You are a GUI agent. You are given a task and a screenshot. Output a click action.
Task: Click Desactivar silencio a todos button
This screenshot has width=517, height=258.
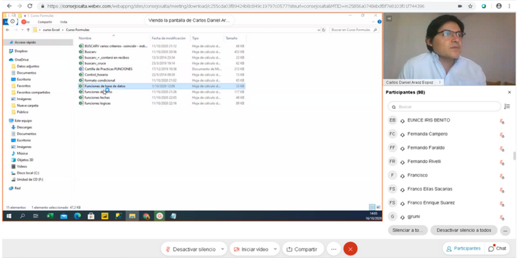coord(464,230)
